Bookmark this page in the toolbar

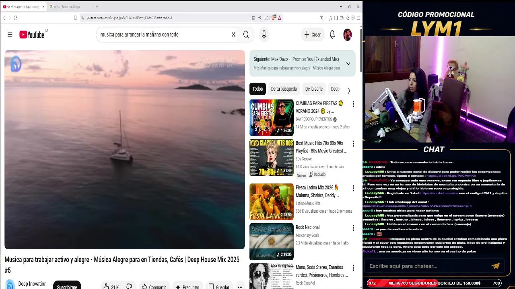pos(75,18)
